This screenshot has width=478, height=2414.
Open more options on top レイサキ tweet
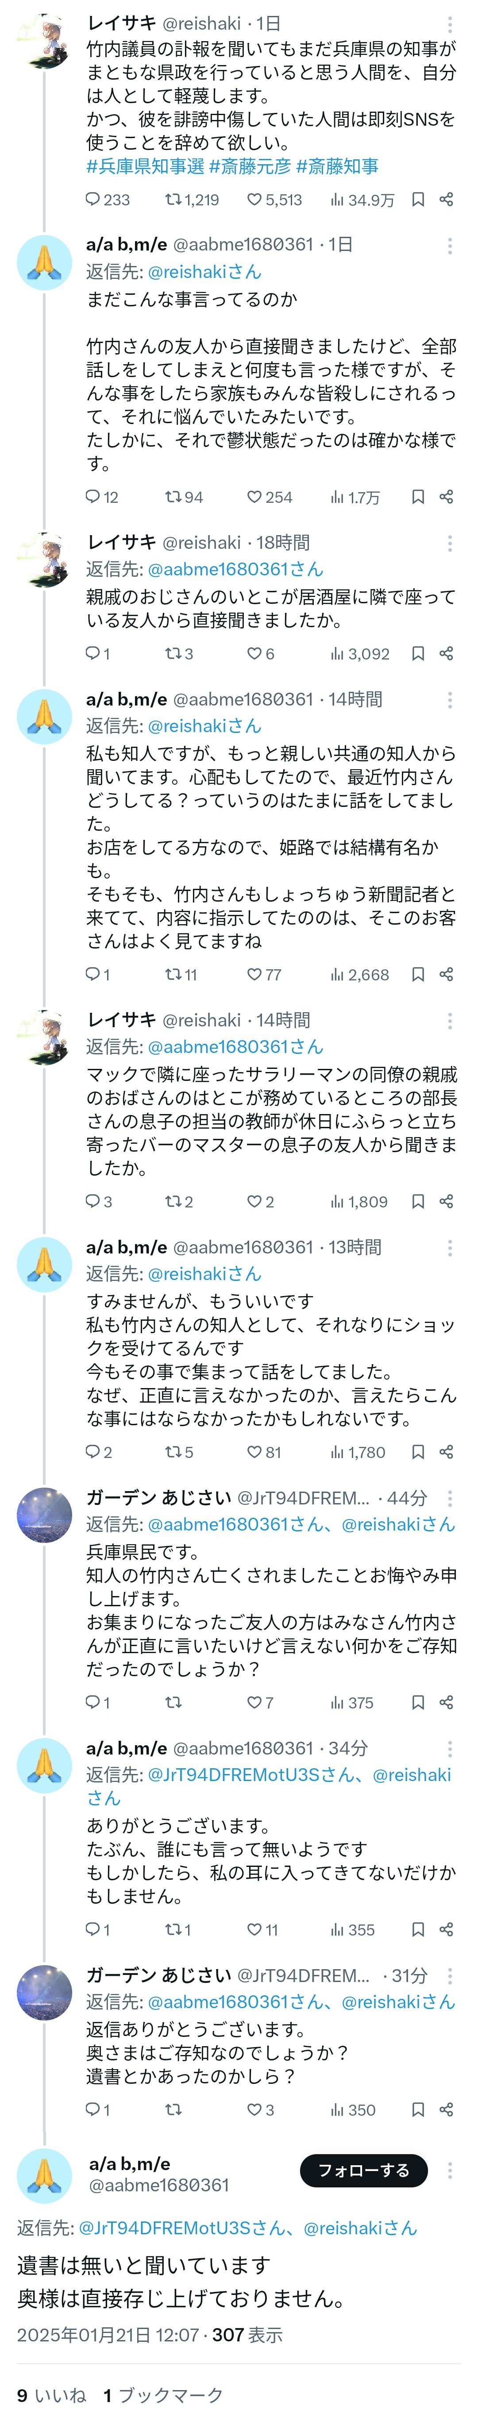tap(450, 23)
